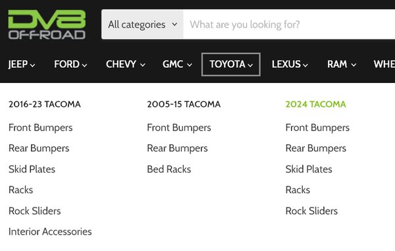
Task: Open the 2005-15 Tacoma heading link
Action: pyautogui.click(x=184, y=104)
